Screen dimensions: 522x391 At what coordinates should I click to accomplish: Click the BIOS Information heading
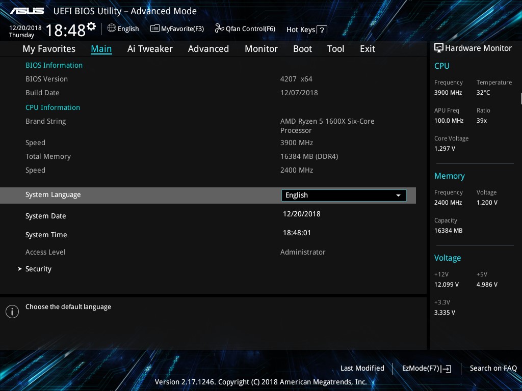(x=54, y=65)
